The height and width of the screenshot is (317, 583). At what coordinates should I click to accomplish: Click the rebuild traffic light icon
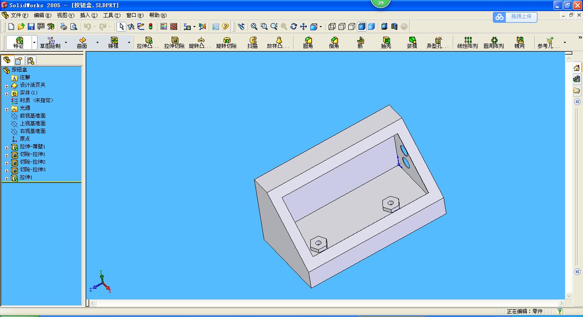(x=151, y=26)
